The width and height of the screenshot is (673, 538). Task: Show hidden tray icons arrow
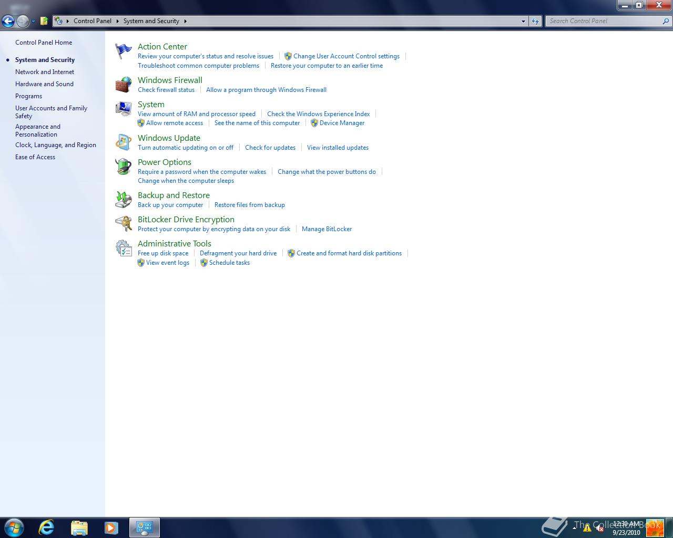(x=574, y=528)
